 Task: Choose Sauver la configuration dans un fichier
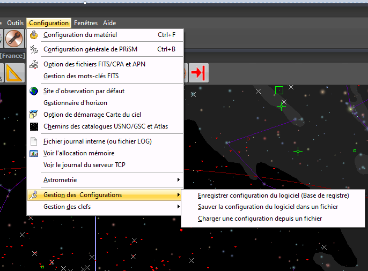268,207
